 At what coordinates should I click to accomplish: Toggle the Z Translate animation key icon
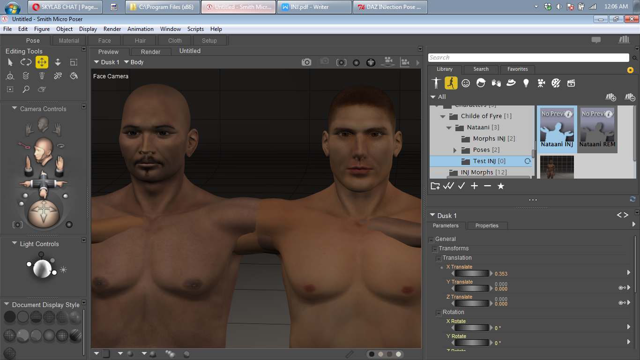click(x=623, y=303)
